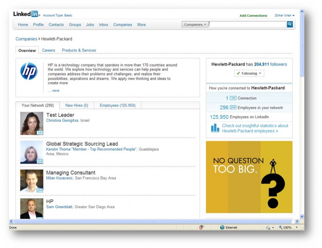Click the Global Strategic Sourcing Lead title

coord(82,144)
